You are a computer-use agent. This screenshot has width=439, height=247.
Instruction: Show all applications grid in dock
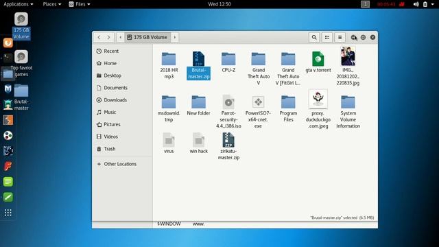point(8,213)
